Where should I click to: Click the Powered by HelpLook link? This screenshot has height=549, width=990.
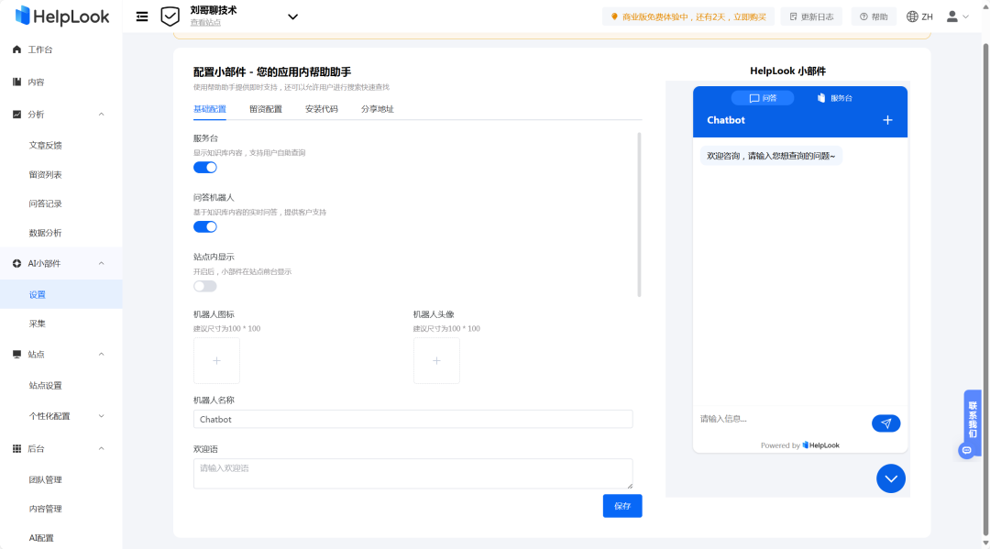[x=800, y=445]
